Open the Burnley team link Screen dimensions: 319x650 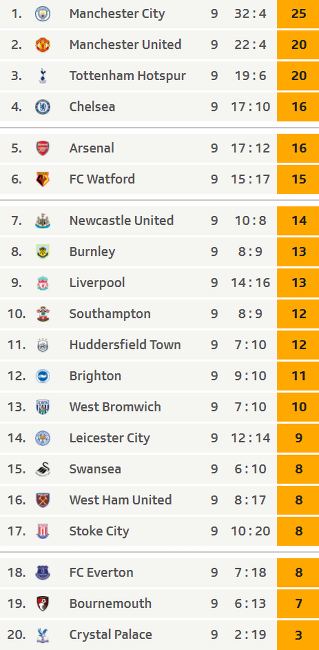[x=92, y=252]
